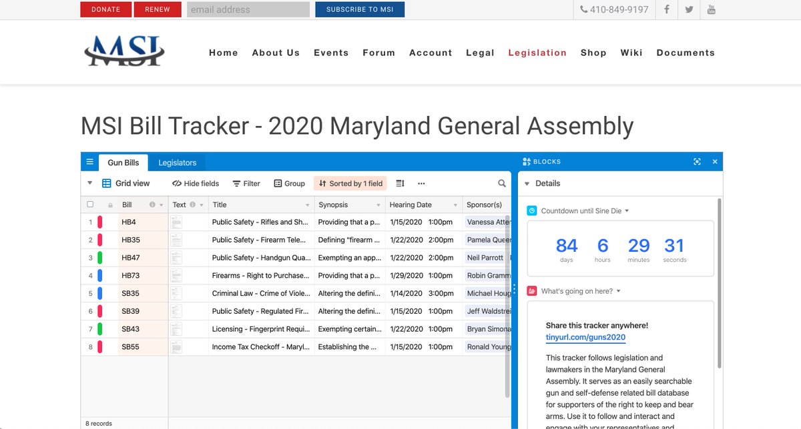Select the SB35 bill cell

point(143,293)
